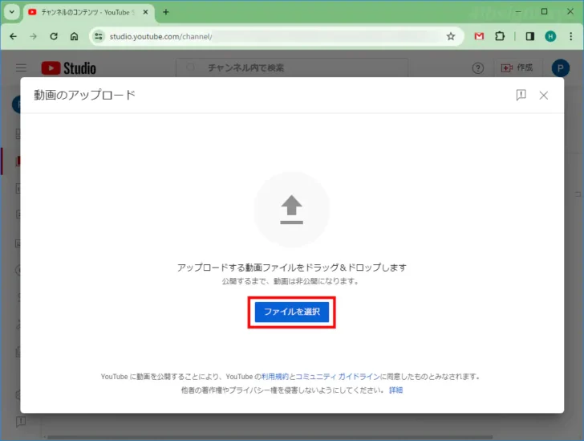The width and height of the screenshot is (584, 441).
Task: Click the チャンネル内で検索 search field
Action: (292, 67)
